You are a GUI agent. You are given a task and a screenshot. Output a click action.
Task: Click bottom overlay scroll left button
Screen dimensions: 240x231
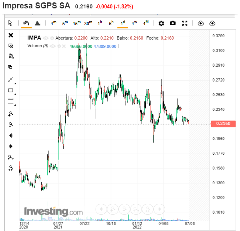click(x=101, y=209)
